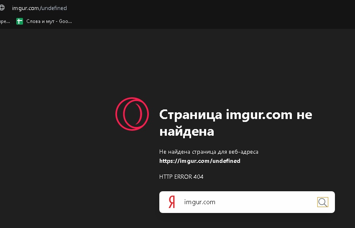
Task: Open the truncated bookmark ending in 'ре...'
Action: [x=5, y=21]
